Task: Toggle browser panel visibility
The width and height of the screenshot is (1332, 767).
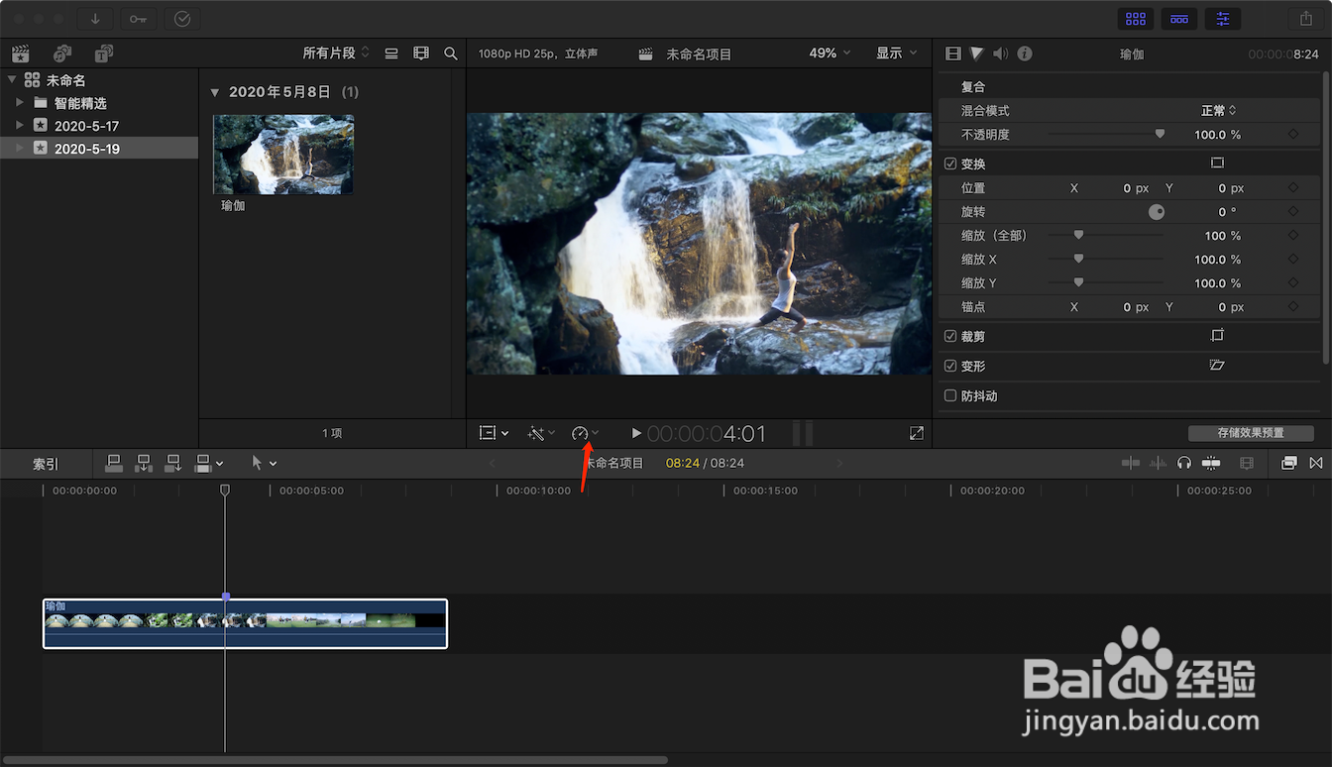Action: [1136, 19]
